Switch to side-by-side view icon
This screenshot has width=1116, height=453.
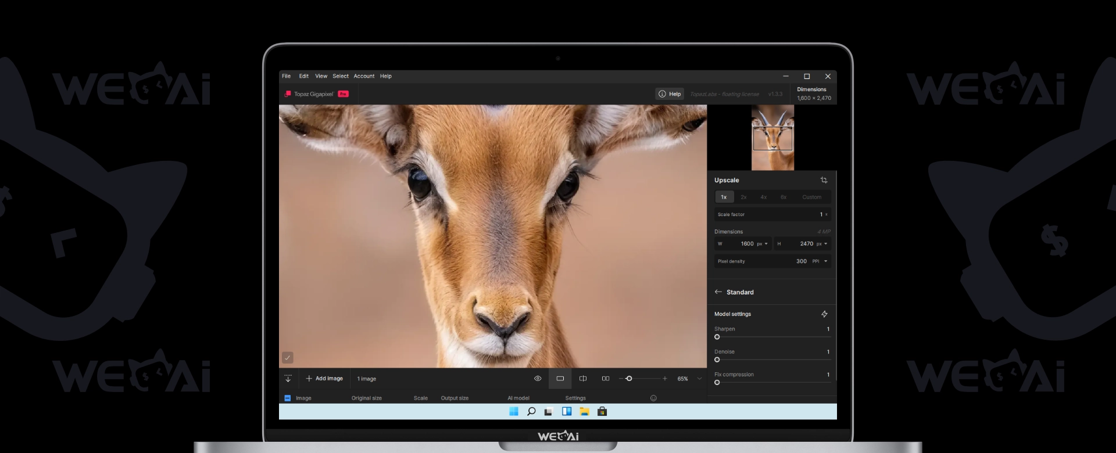pos(606,379)
